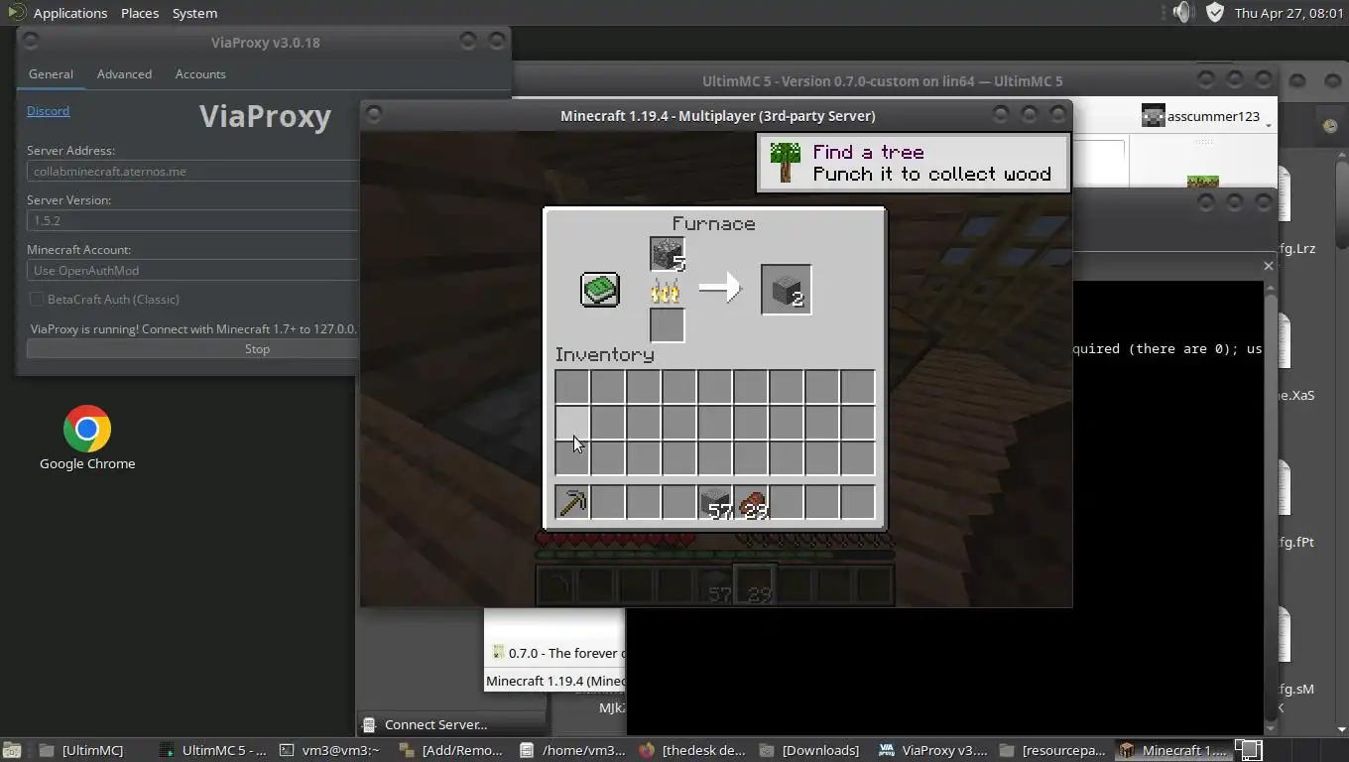Click the show desktop button in taskbar
Screen dimensions: 1349x762
[12, 750]
